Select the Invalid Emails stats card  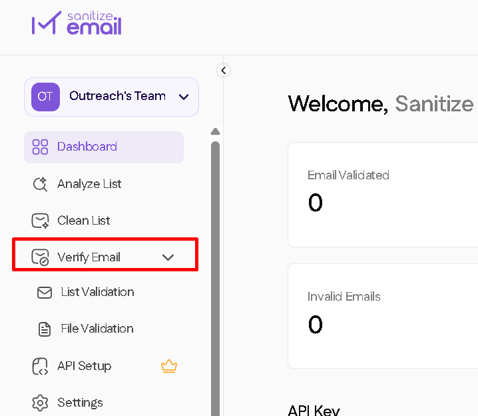point(383,315)
